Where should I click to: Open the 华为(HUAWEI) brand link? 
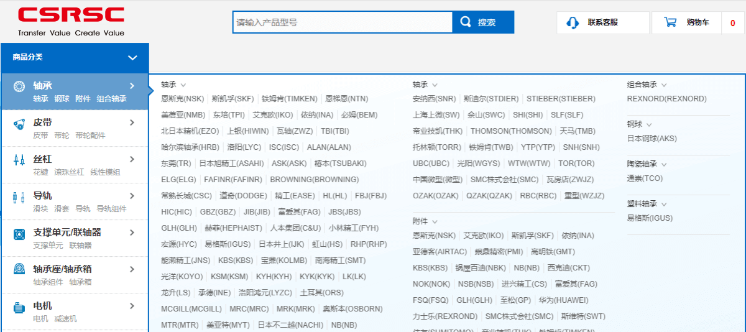point(563,300)
